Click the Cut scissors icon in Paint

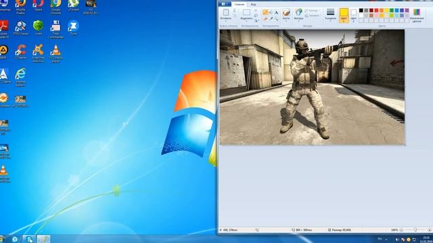tap(235, 11)
